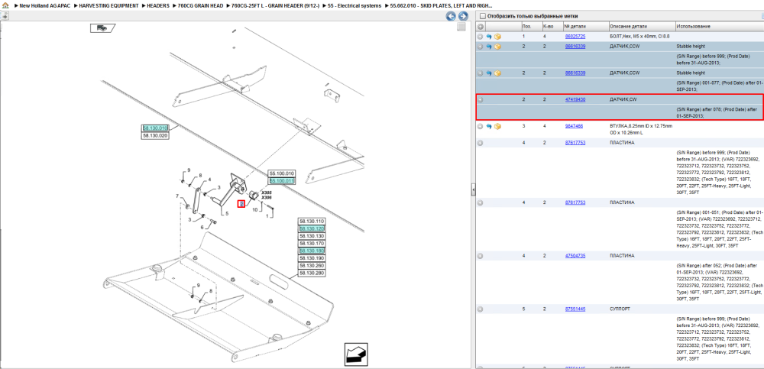Select highlighted callout 2 in the diagram
This screenshot has width=764, height=369.
pos(241,204)
